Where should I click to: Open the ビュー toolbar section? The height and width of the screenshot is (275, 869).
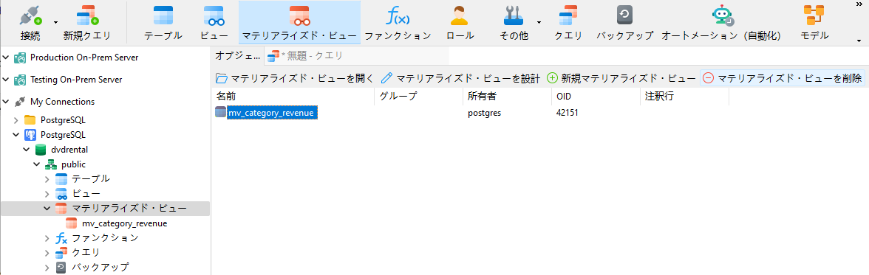tap(214, 22)
